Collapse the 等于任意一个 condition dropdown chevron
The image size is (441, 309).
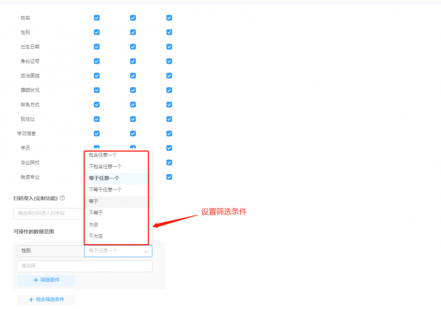click(x=147, y=251)
